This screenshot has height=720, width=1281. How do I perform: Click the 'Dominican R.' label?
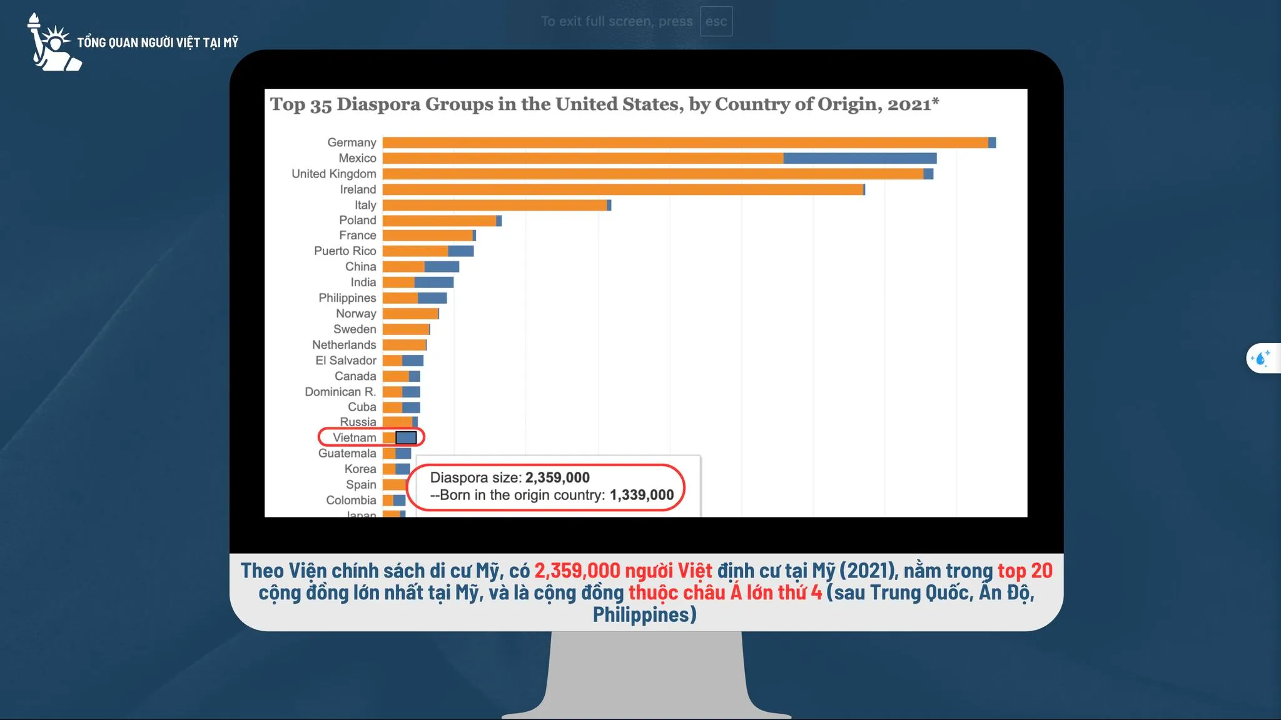click(340, 391)
